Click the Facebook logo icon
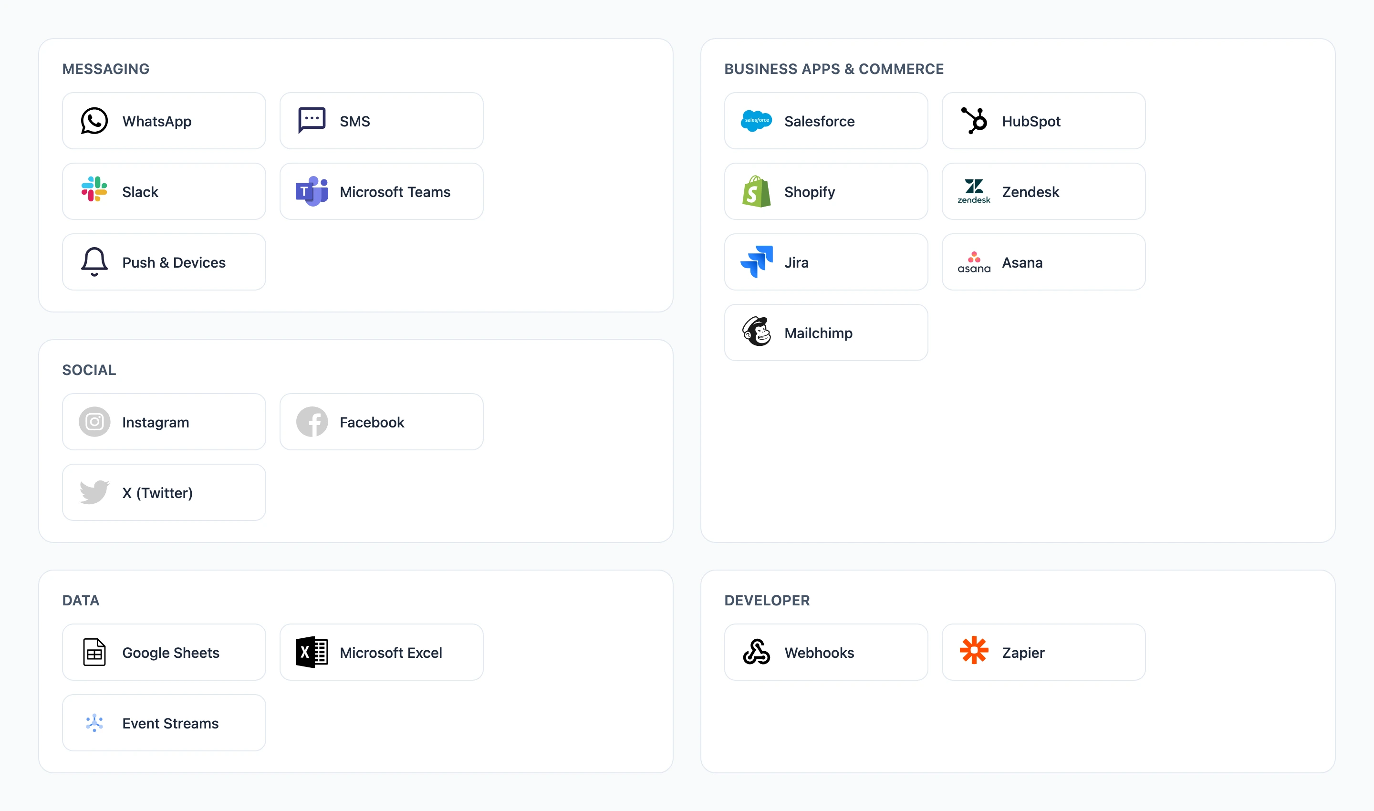Viewport: 1374px width, 811px height. pos(312,422)
